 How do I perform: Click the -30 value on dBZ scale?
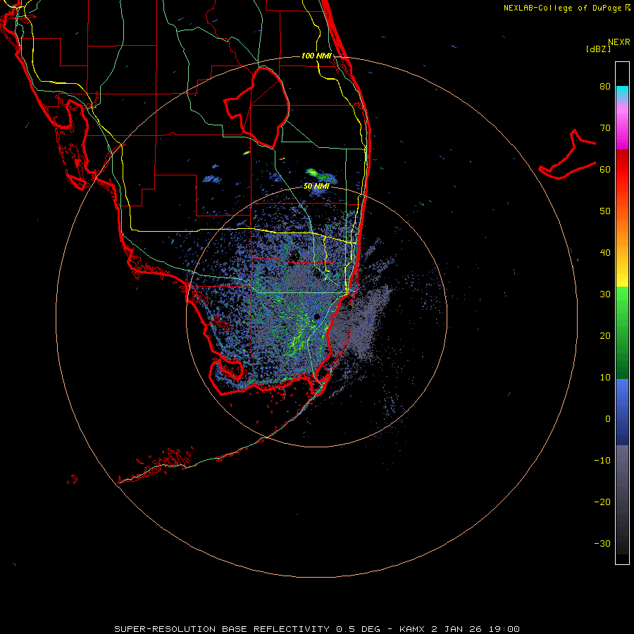602,544
